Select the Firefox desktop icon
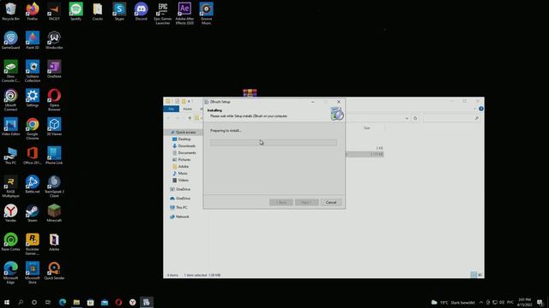Screen dimensions: 549x308 pyautogui.click(x=33, y=11)
